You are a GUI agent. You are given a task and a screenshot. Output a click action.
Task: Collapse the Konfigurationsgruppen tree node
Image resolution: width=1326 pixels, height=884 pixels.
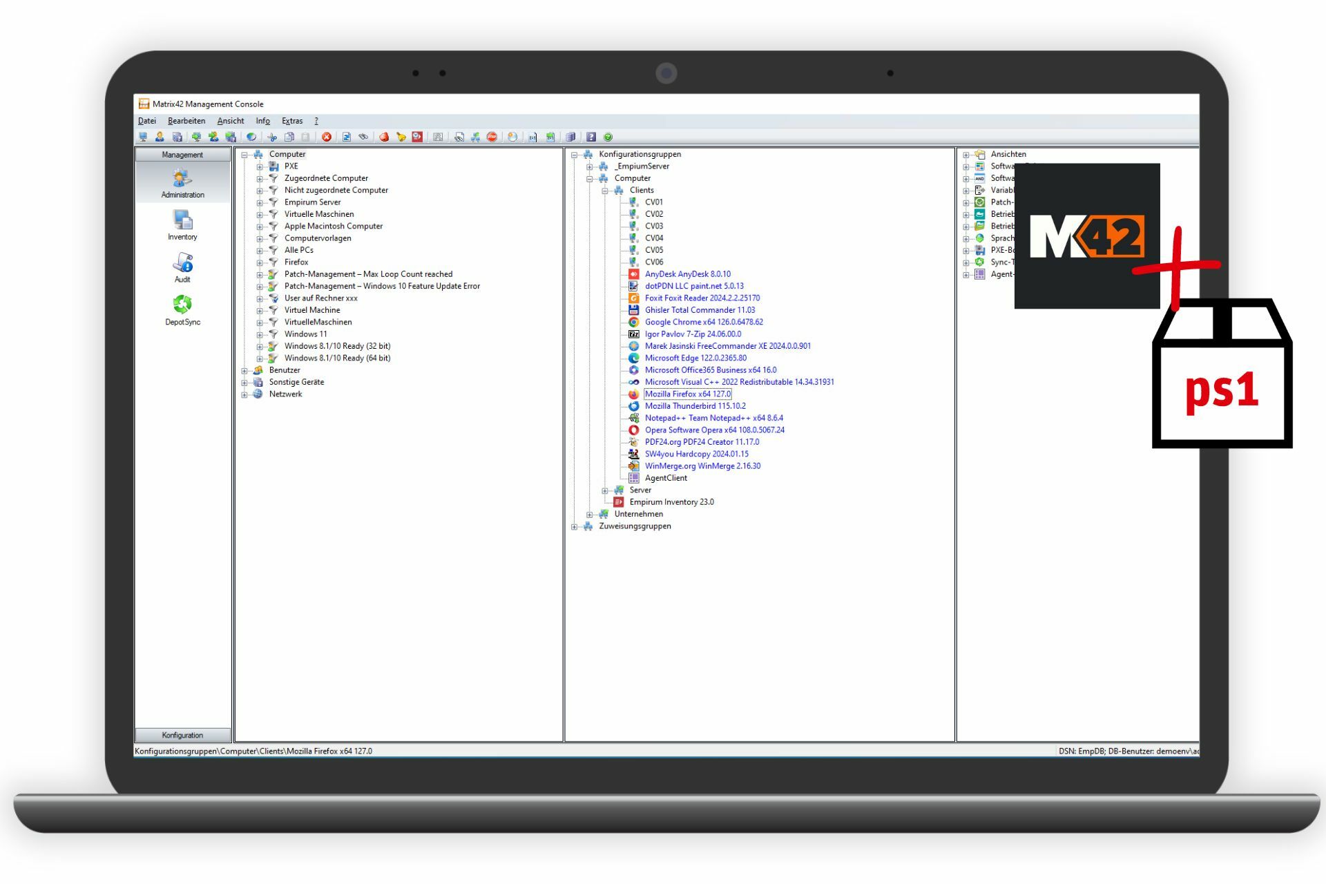[x=574, y=155]
